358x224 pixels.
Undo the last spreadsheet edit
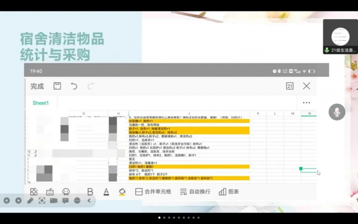[x=74, y=86]
